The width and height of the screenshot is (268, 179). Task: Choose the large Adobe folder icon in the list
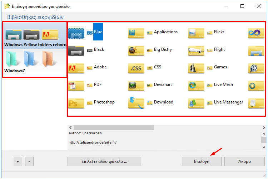click(x=76, y=68)
